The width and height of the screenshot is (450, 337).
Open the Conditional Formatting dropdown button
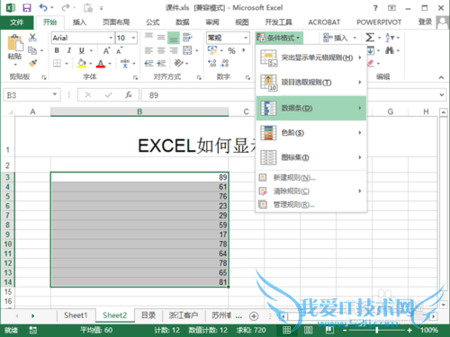pyautogui.click(x=279, y=38)
